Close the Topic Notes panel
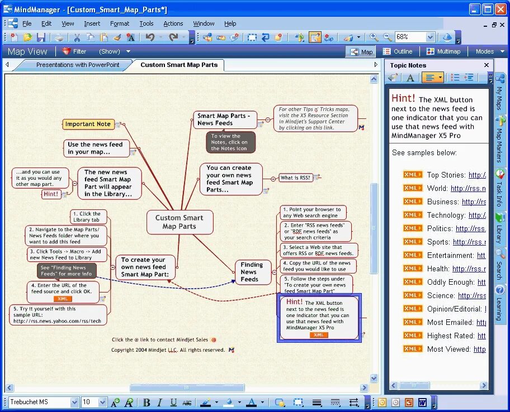 [487, 65]
